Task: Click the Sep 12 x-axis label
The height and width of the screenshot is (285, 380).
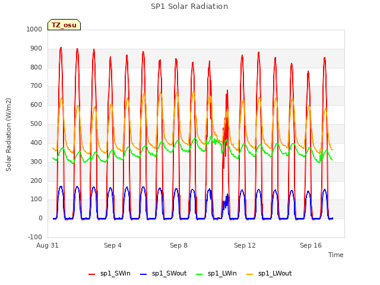Action: (x=245, y=245)
